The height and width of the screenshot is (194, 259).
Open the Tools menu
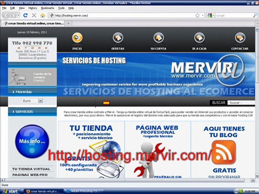click(61, 8)
